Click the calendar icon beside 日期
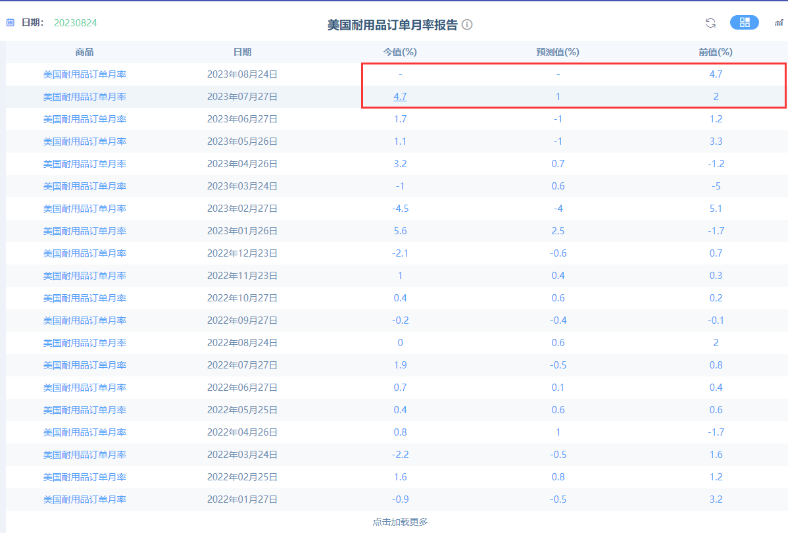This screenshot has height=533, width=788. click(10, 22)
